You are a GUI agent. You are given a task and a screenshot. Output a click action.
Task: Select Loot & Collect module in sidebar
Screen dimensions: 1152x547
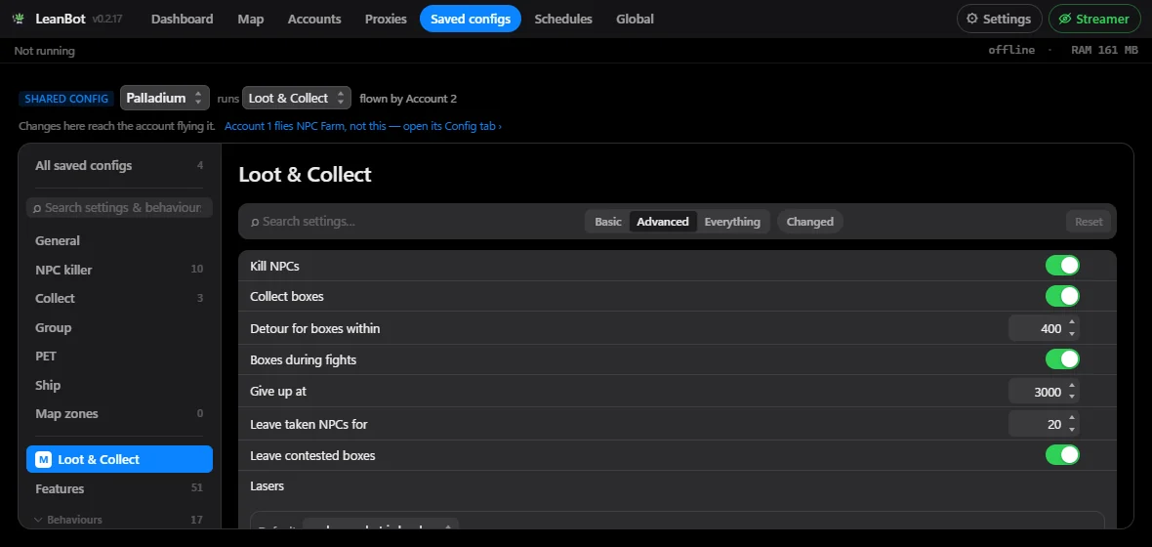pos(119,459)
